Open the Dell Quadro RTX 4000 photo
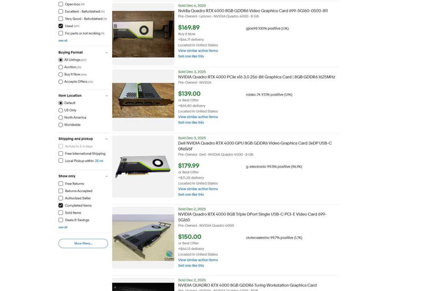This screenshot has width=437, height=291. point(143,167)
